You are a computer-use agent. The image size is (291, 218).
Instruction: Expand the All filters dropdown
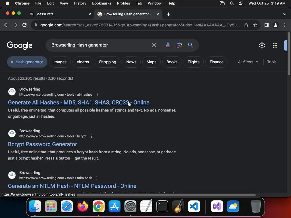coord(248,62)
